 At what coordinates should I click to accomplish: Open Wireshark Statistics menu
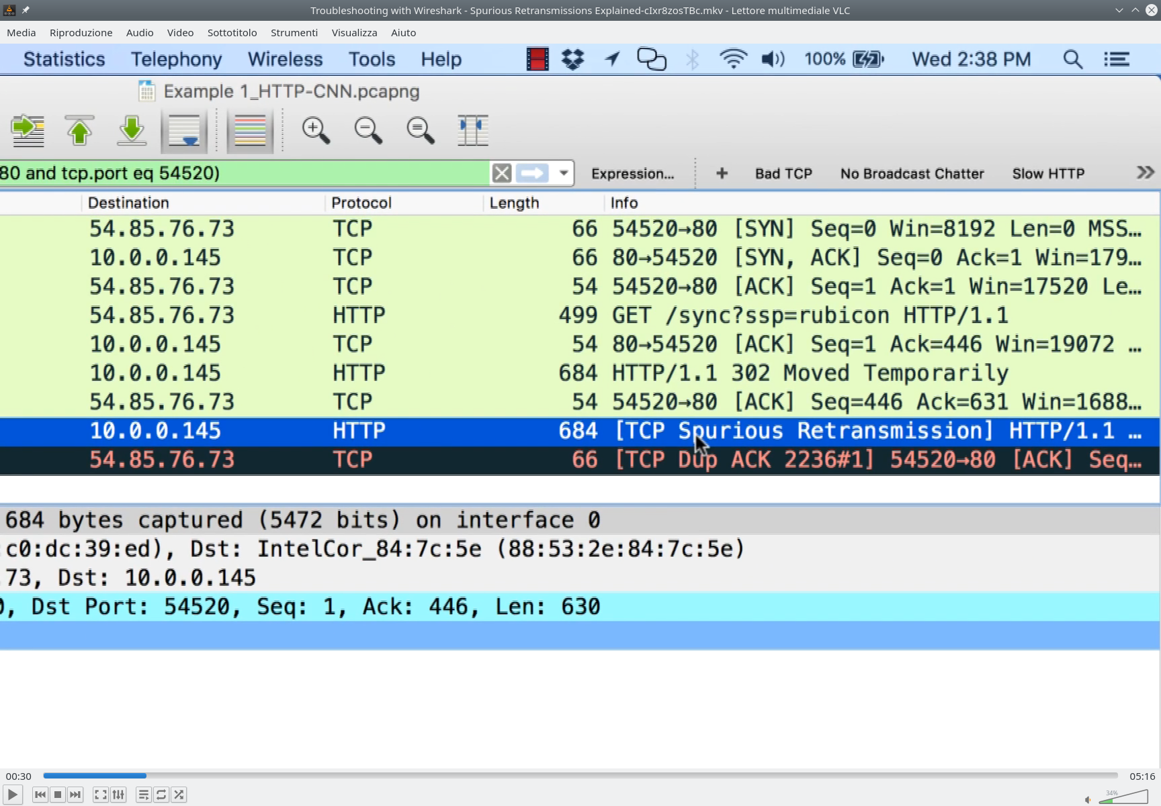coord(64,59)
